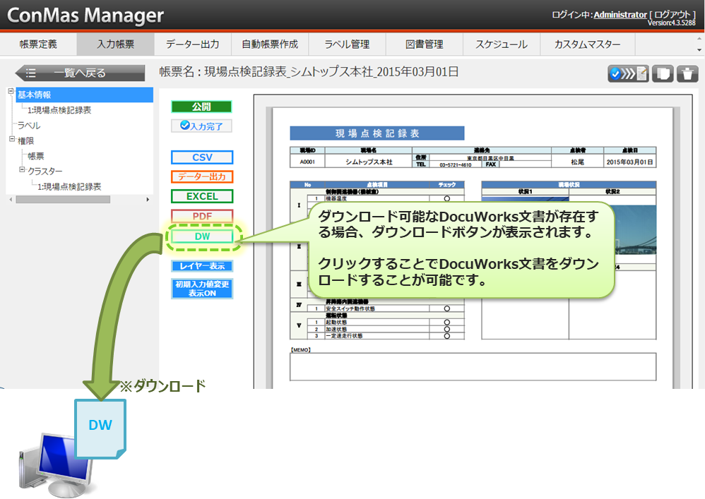705x499 pixels.
Task: Collapse the 権限 tree node
Action: pos(11,140)
